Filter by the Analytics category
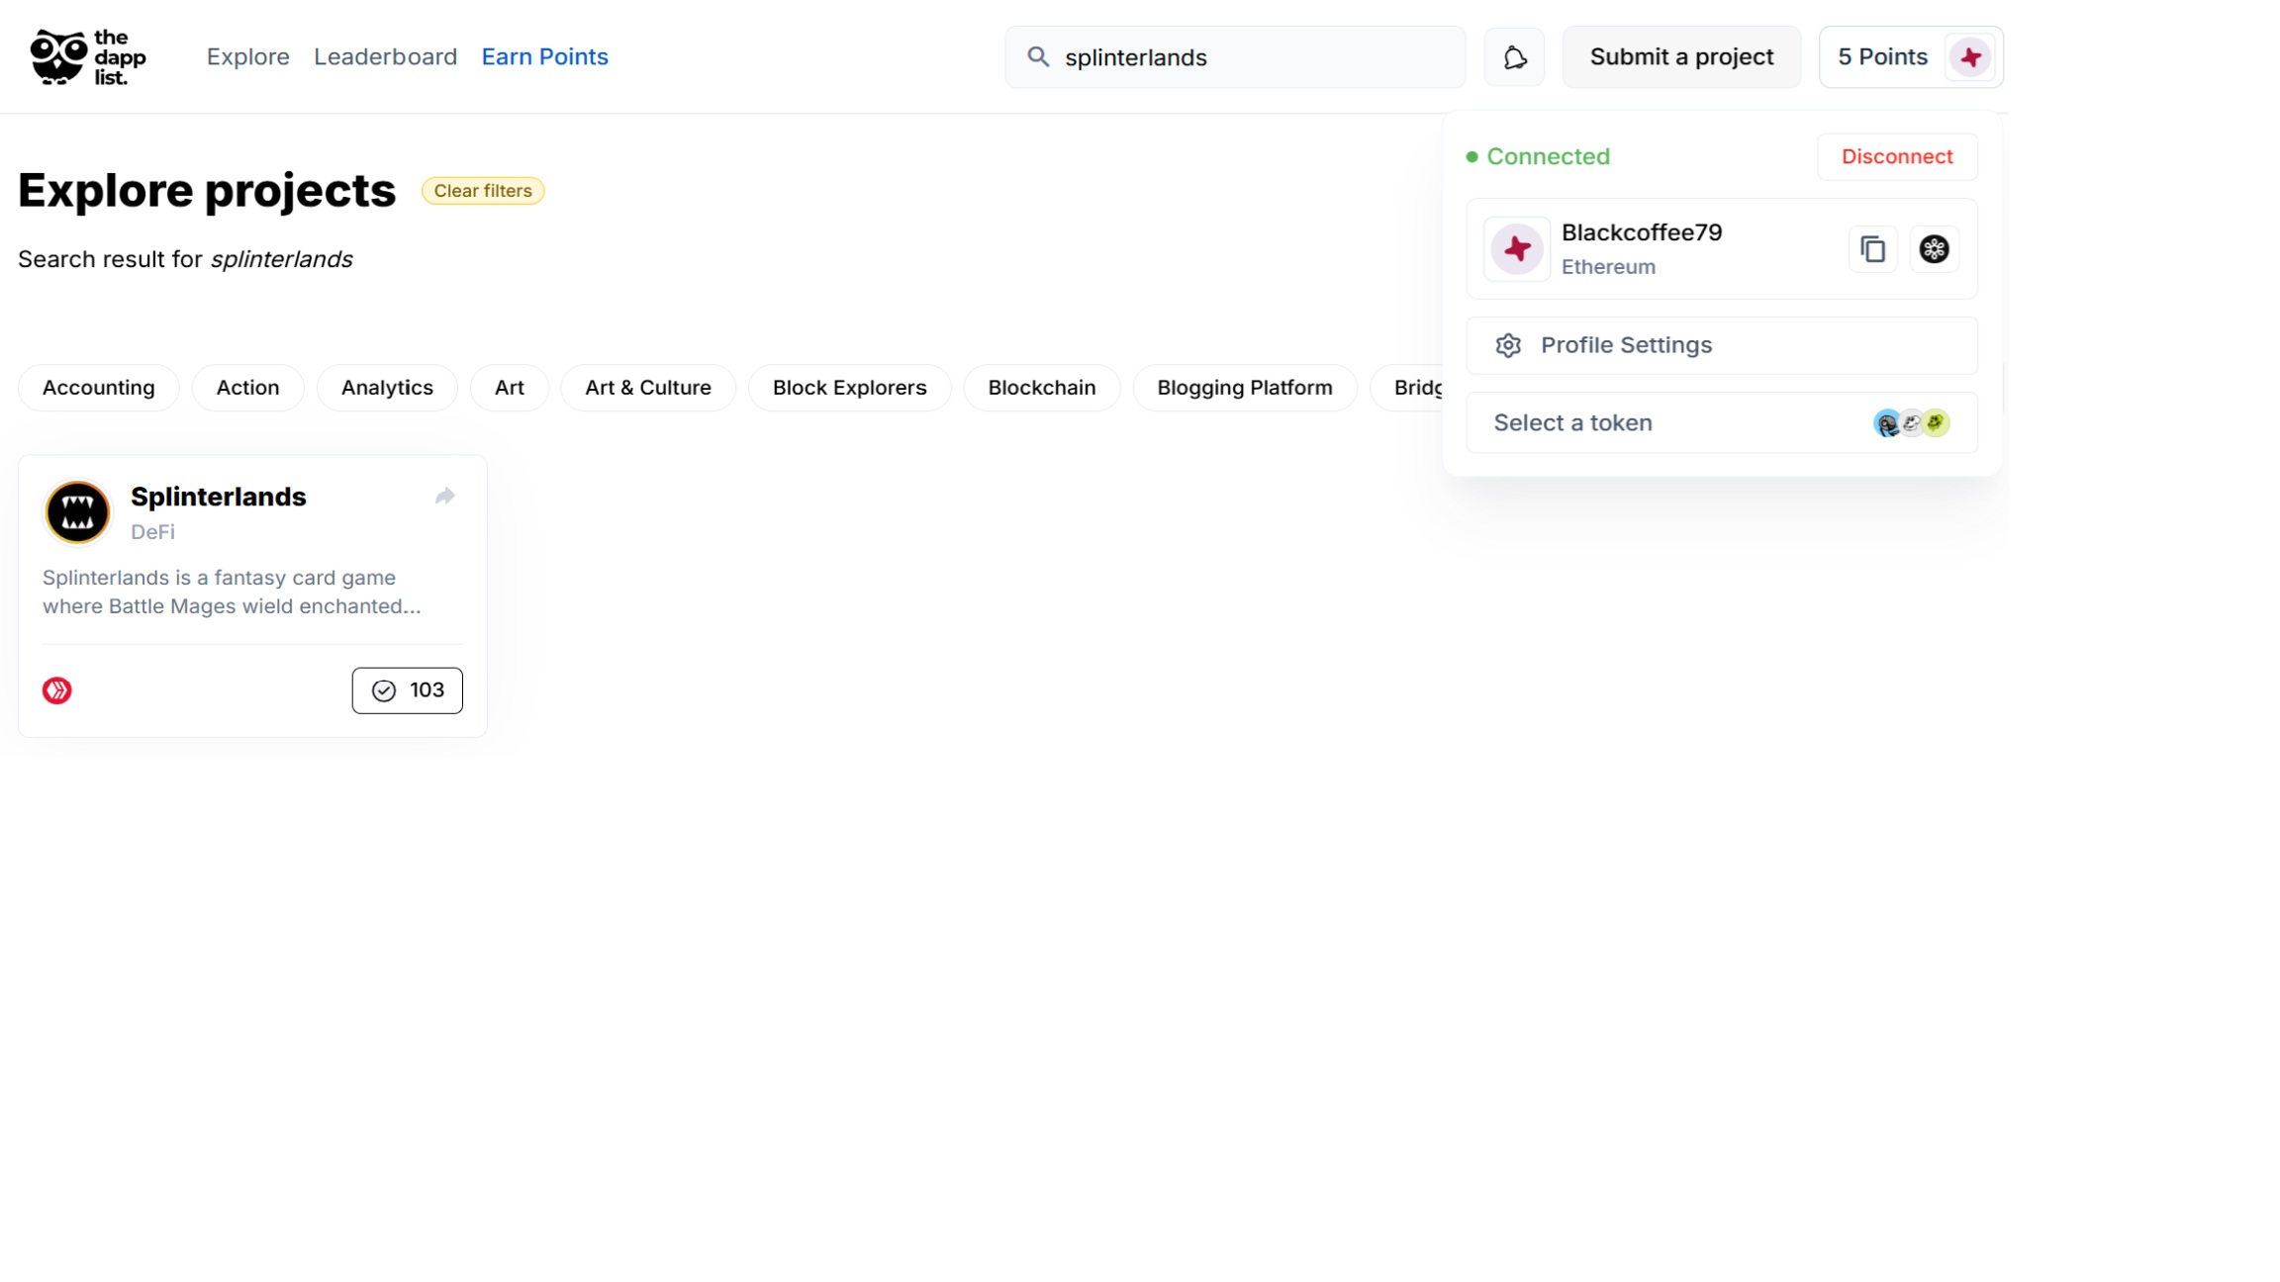The width and height of the screenshot is (2280, 1282). (387, 388)
